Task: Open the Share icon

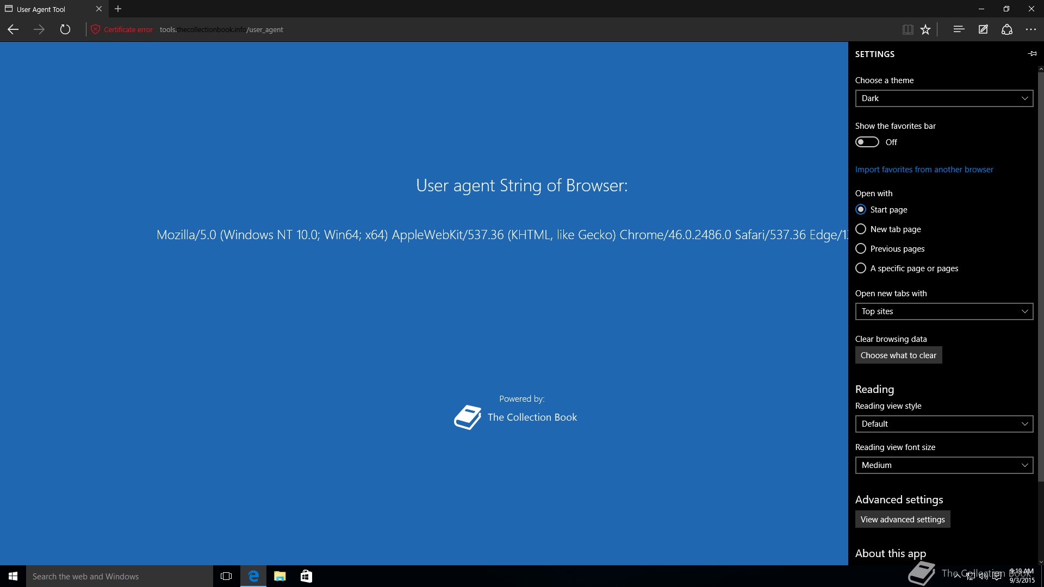Action: pyautogui.click(x=1007, y=29)
